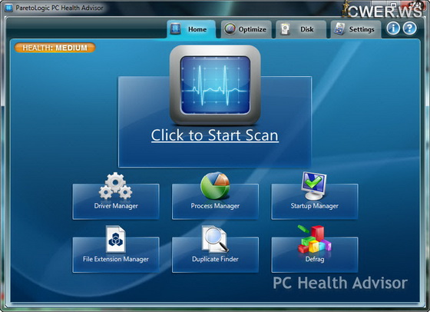Viewport: 430px width, 312px height.
Task: Click the 'ParetoLogic PC Health Advisor' window title
Action: 59,8
